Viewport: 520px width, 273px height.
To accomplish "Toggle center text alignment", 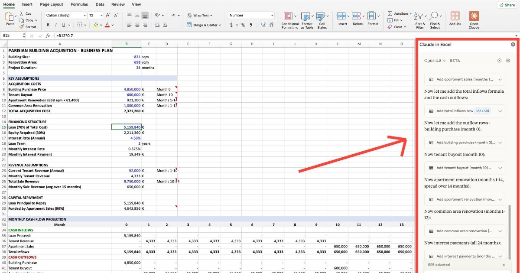I will [137, 25].
